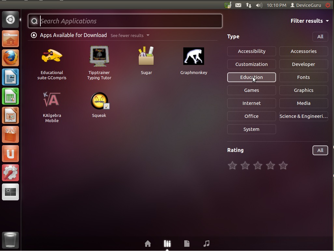
Task: Toggle the System type filter
Action: [x=252, y=129]
